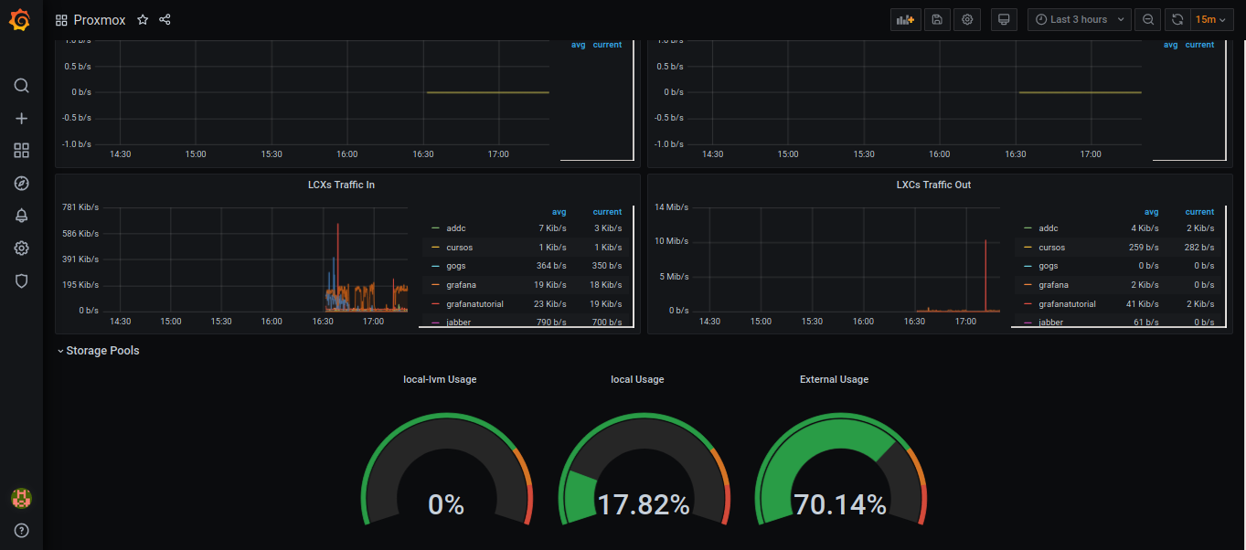The width and height of the screenshot is (1246, 550).
Task: Add a new panel
Action: point(906,19)
